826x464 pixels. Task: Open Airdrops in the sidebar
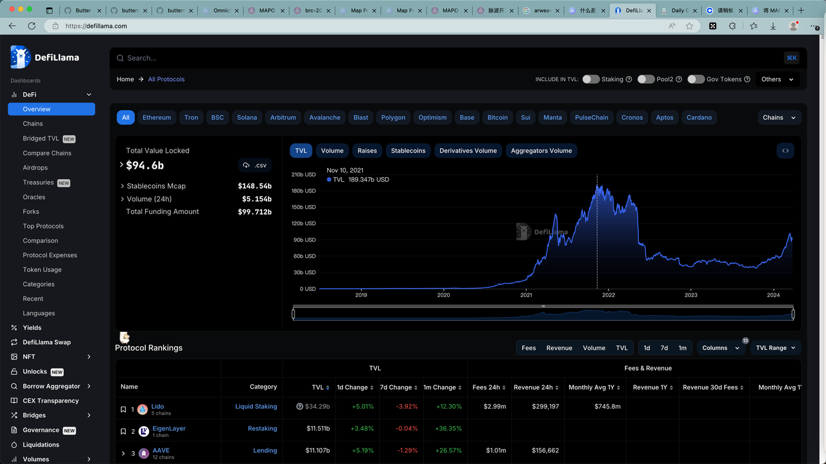35,168
